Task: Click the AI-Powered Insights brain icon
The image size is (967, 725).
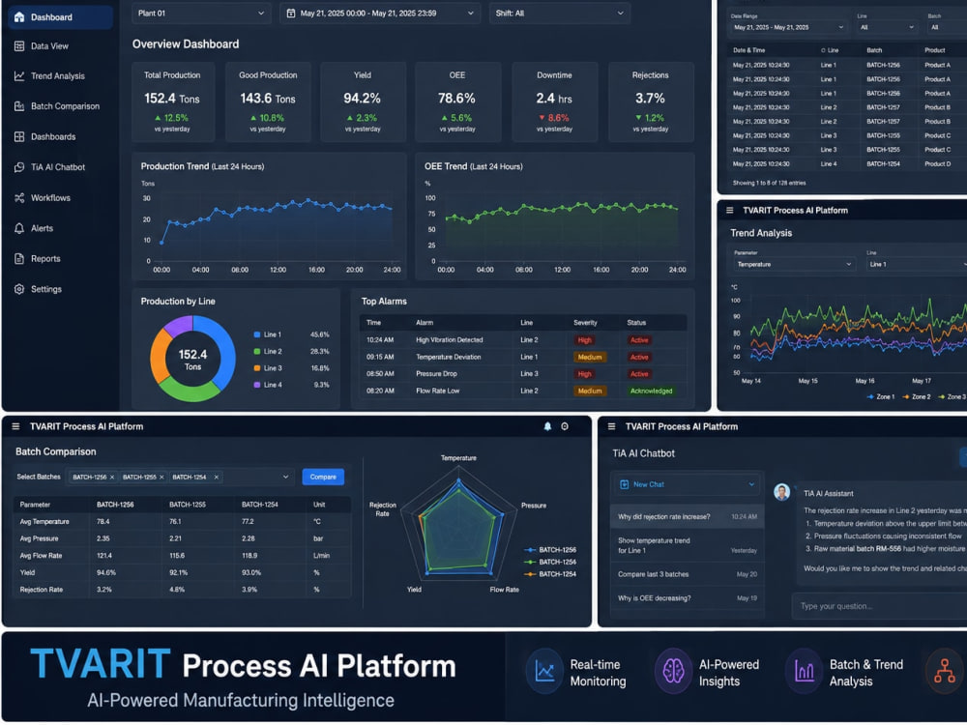Action: click(673, 672)
